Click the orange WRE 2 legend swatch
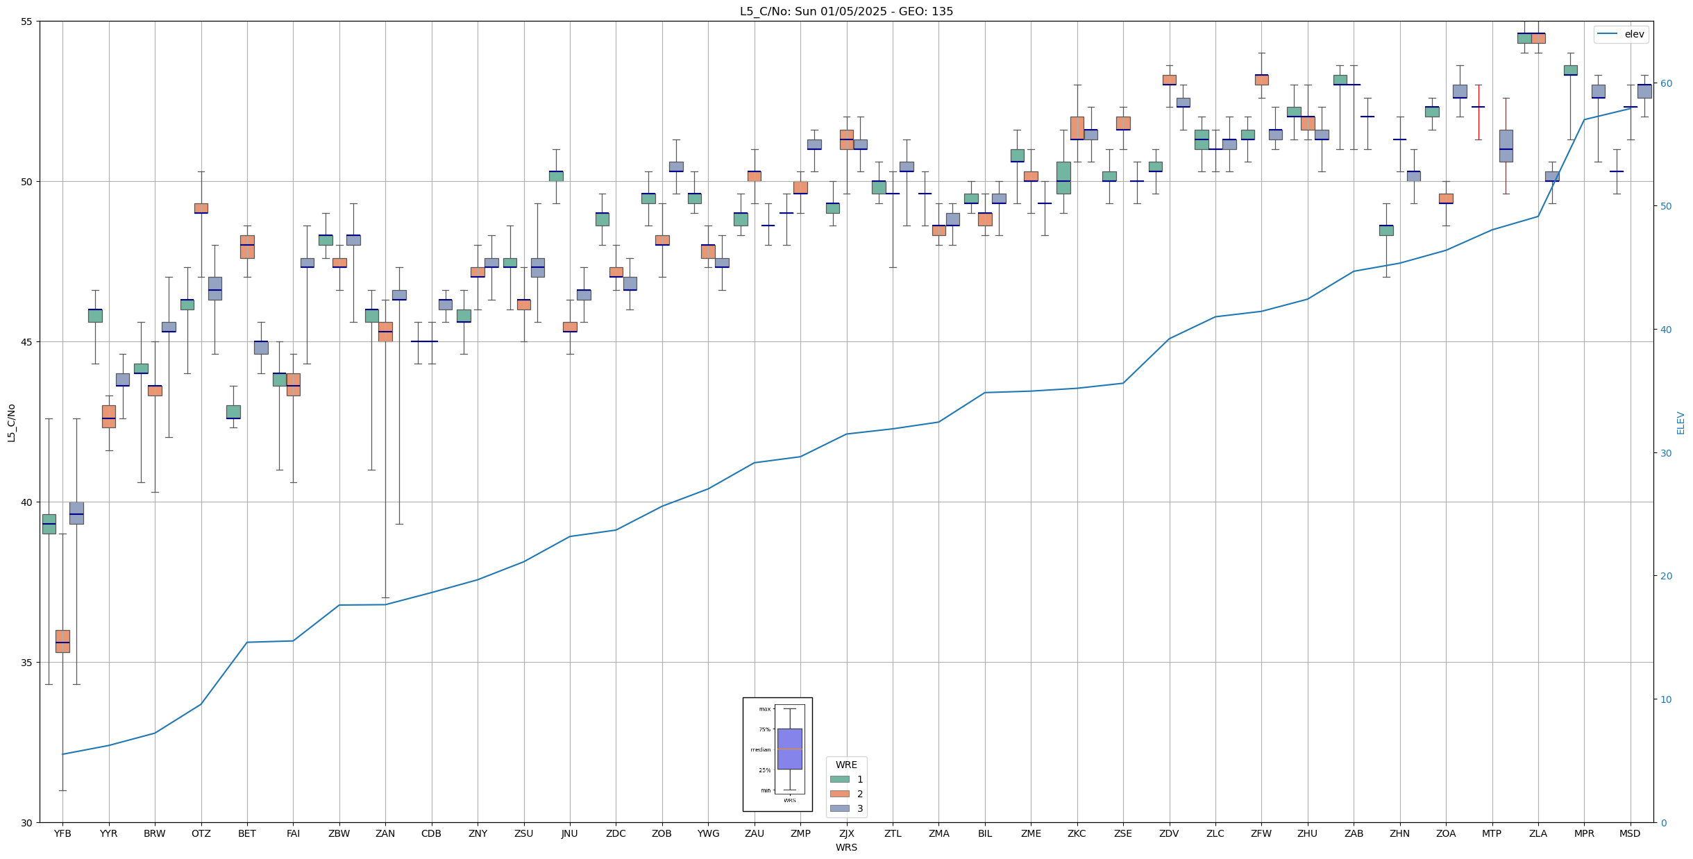The height and width of the screenshot is (859, 1693). (x=839, y=794)
